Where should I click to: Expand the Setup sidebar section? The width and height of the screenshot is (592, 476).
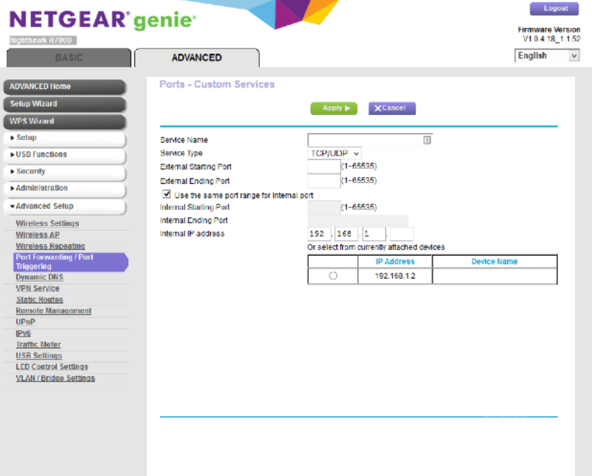click(x=64, y=138)
